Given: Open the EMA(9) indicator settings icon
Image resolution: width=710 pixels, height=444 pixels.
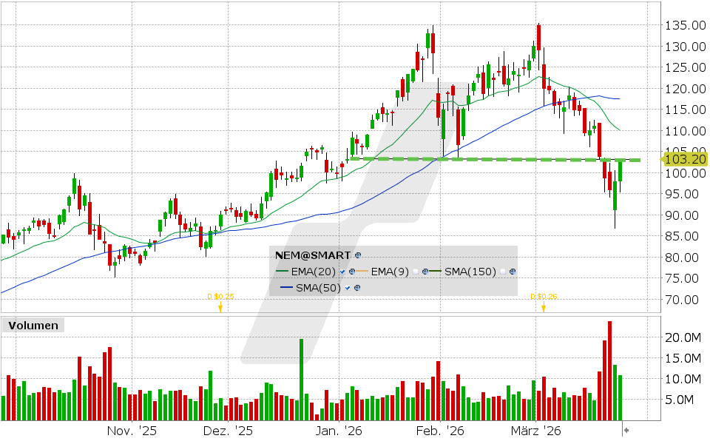Looking at the screenshot, I should coord(425,271).
